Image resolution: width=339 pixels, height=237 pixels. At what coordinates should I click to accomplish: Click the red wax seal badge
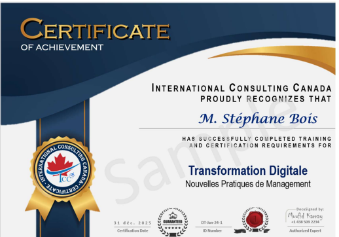coord(255,219)
